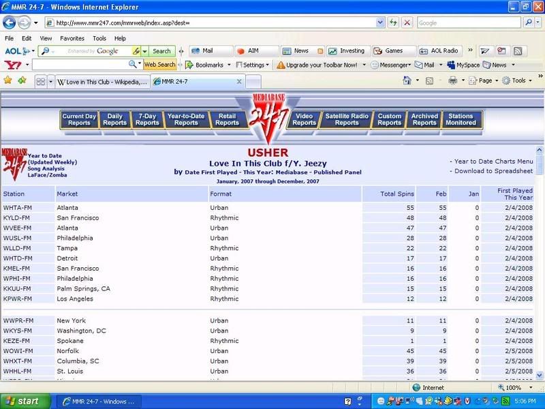Open the tab list dropdown arrow
This screenshot has width=545, height=409.
[x=50, y=82]
